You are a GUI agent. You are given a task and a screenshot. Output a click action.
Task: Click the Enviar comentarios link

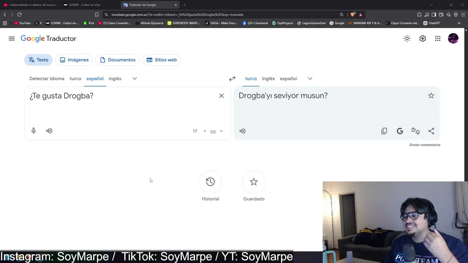(x=425, y=145)
